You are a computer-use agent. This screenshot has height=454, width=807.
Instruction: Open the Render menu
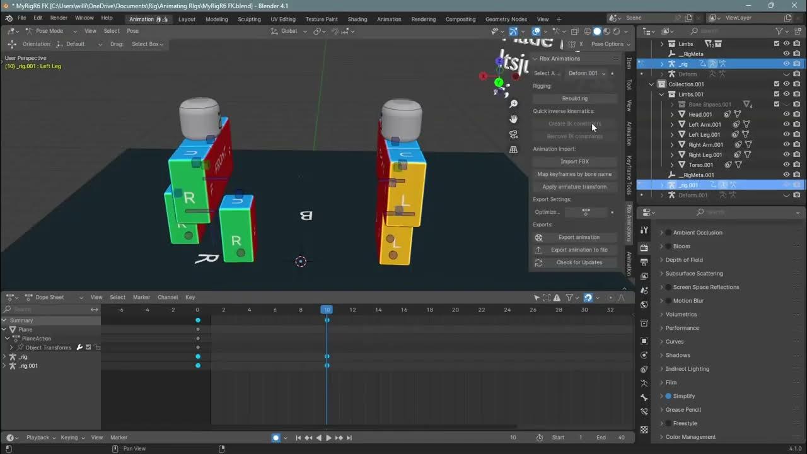59,18
